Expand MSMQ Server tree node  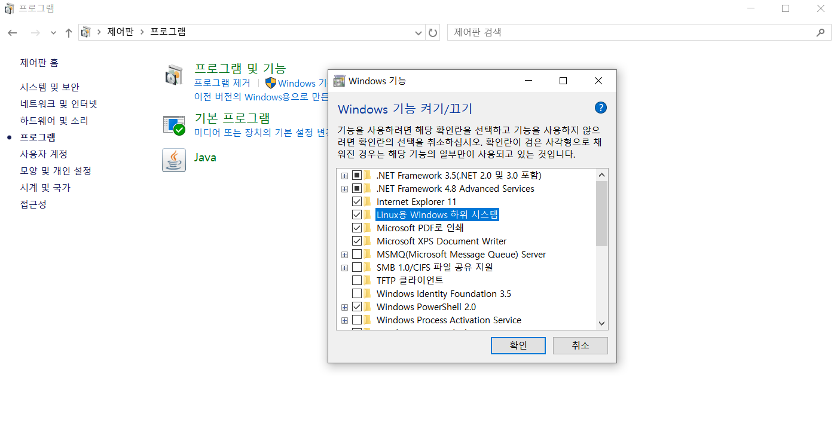[344, 255]
